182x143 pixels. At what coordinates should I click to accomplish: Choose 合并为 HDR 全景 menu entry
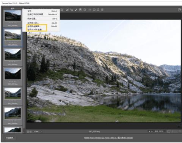(41, 30)
